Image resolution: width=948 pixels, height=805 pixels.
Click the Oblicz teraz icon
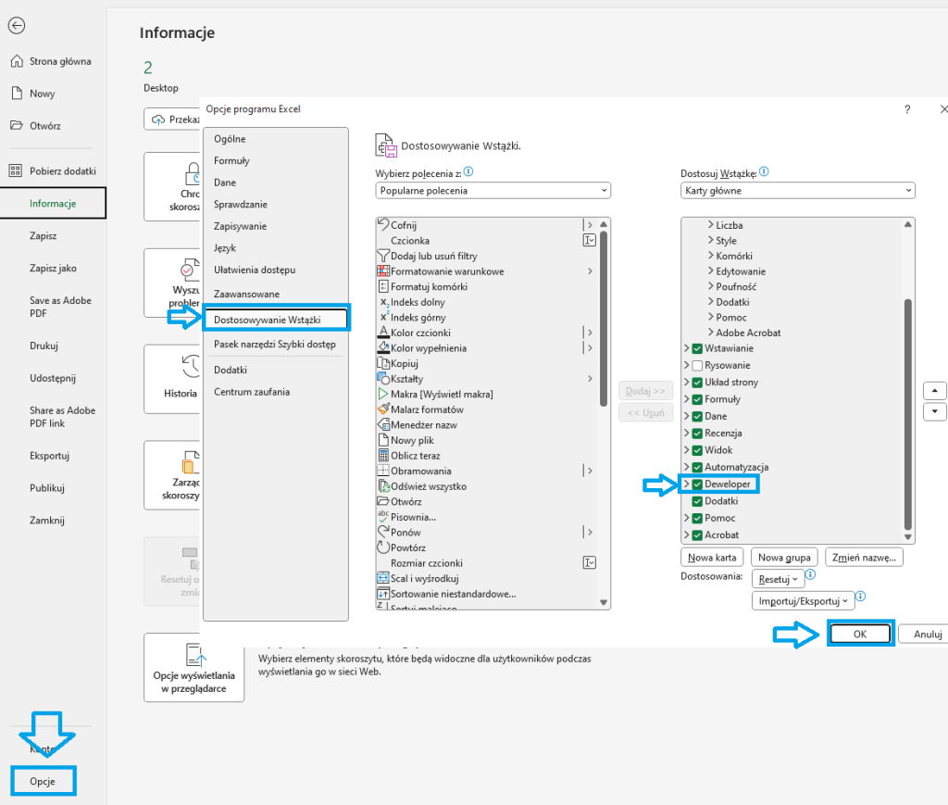pos(383,456)
